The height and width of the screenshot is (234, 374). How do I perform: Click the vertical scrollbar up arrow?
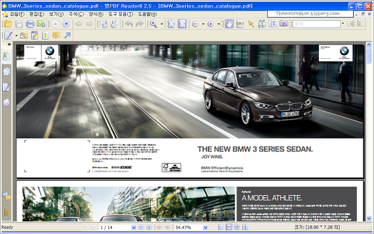tap(369, 44)
